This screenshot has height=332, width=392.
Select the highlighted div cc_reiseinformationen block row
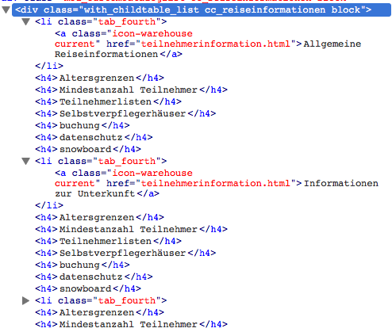(x=202, y=10)
